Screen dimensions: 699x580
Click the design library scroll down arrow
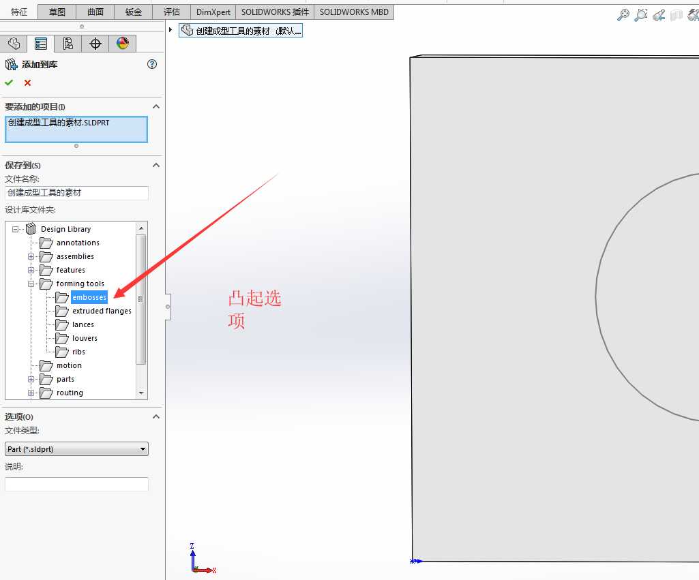(x=141, y=393)
